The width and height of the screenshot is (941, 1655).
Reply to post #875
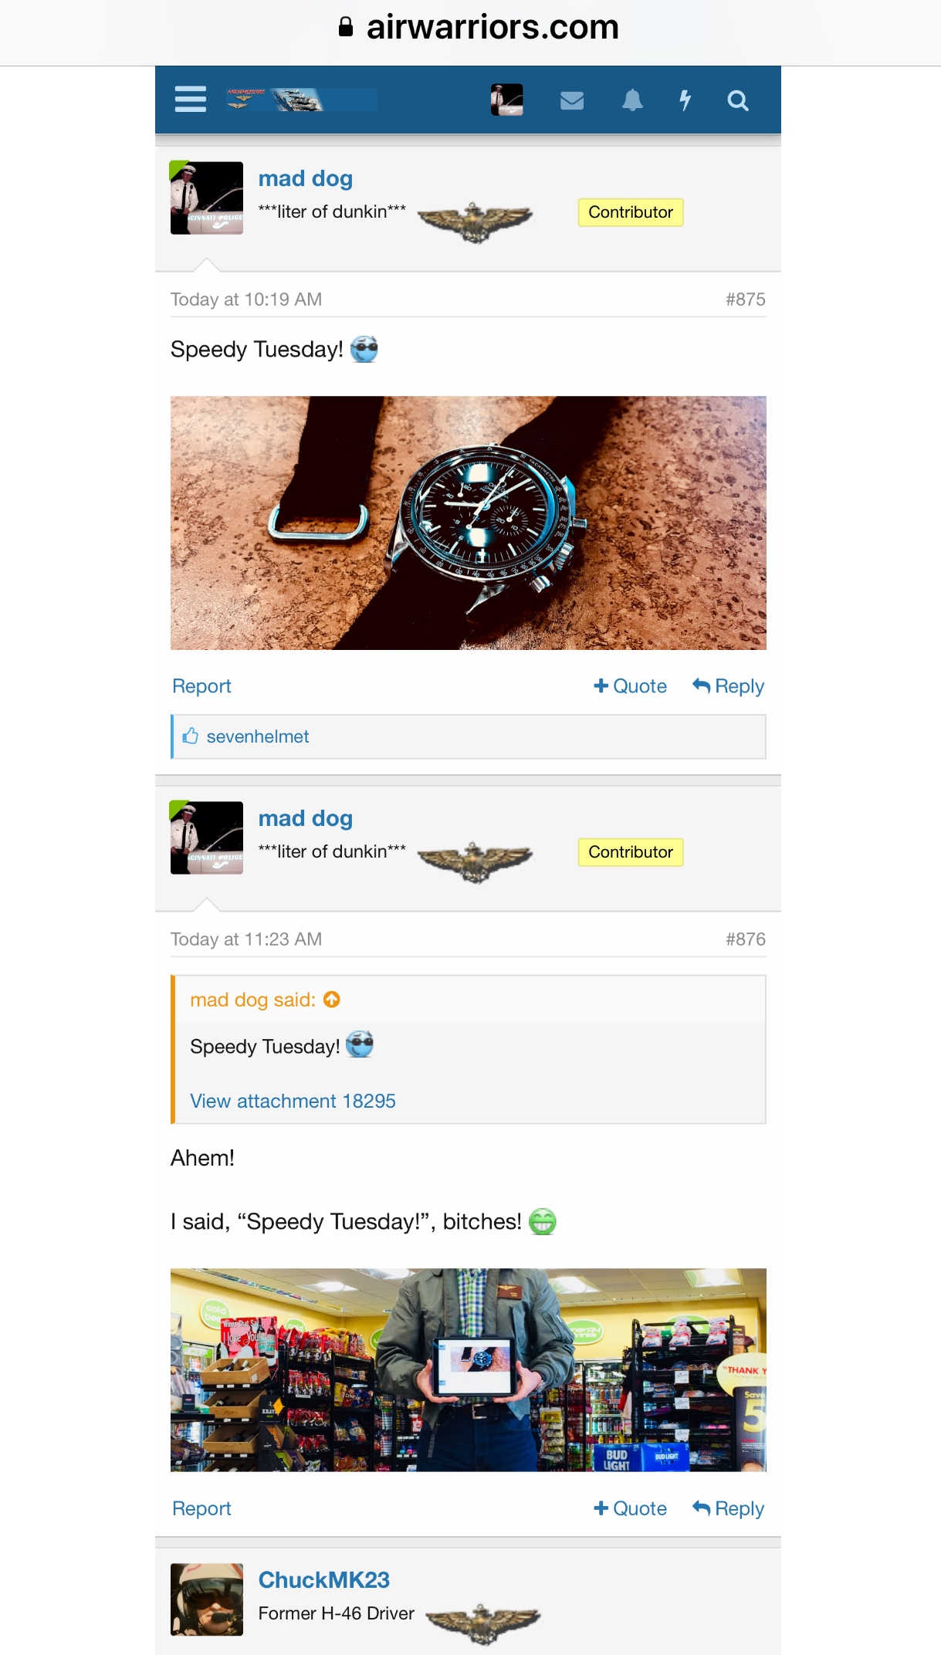(x=729, y=686)
